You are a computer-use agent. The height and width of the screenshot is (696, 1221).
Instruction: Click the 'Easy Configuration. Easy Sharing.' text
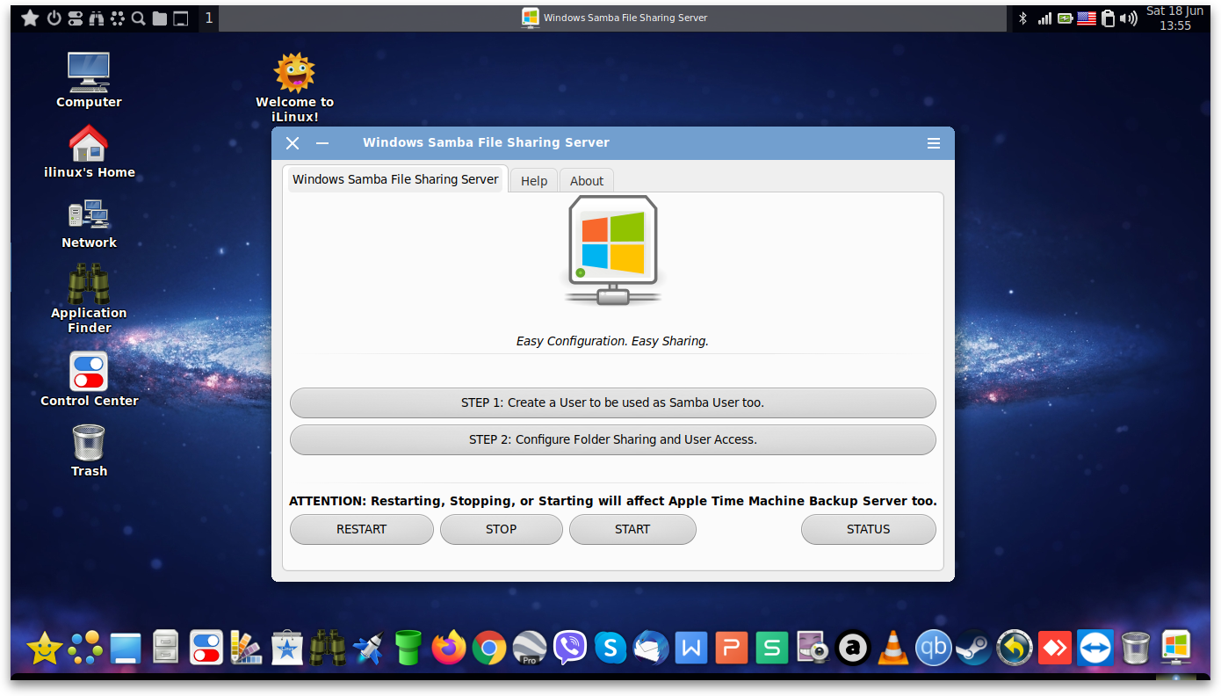point(612,341)
